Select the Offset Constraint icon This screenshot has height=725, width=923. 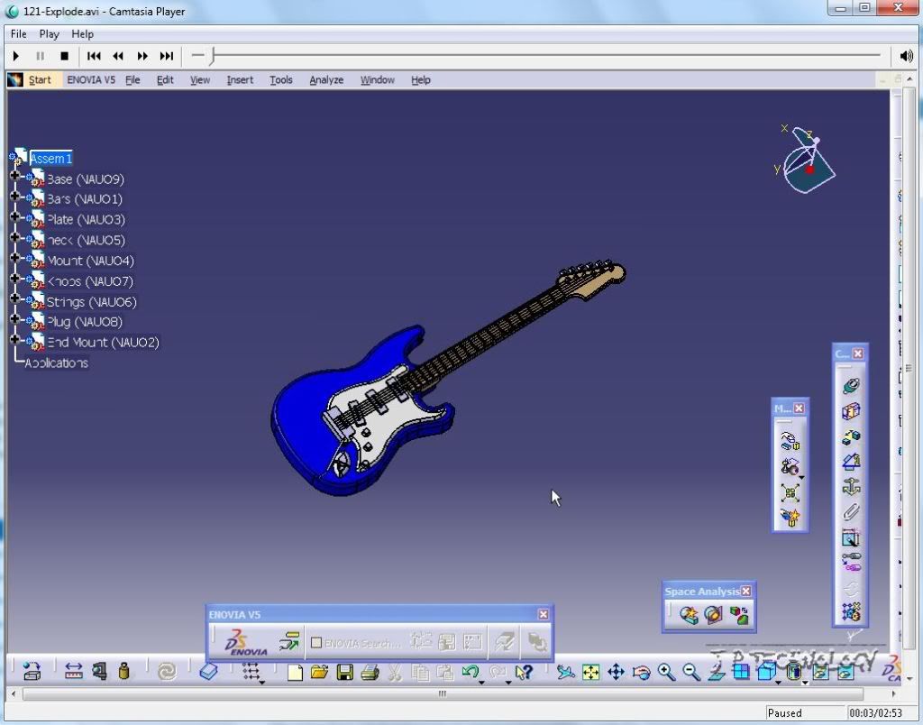(851, 436)
